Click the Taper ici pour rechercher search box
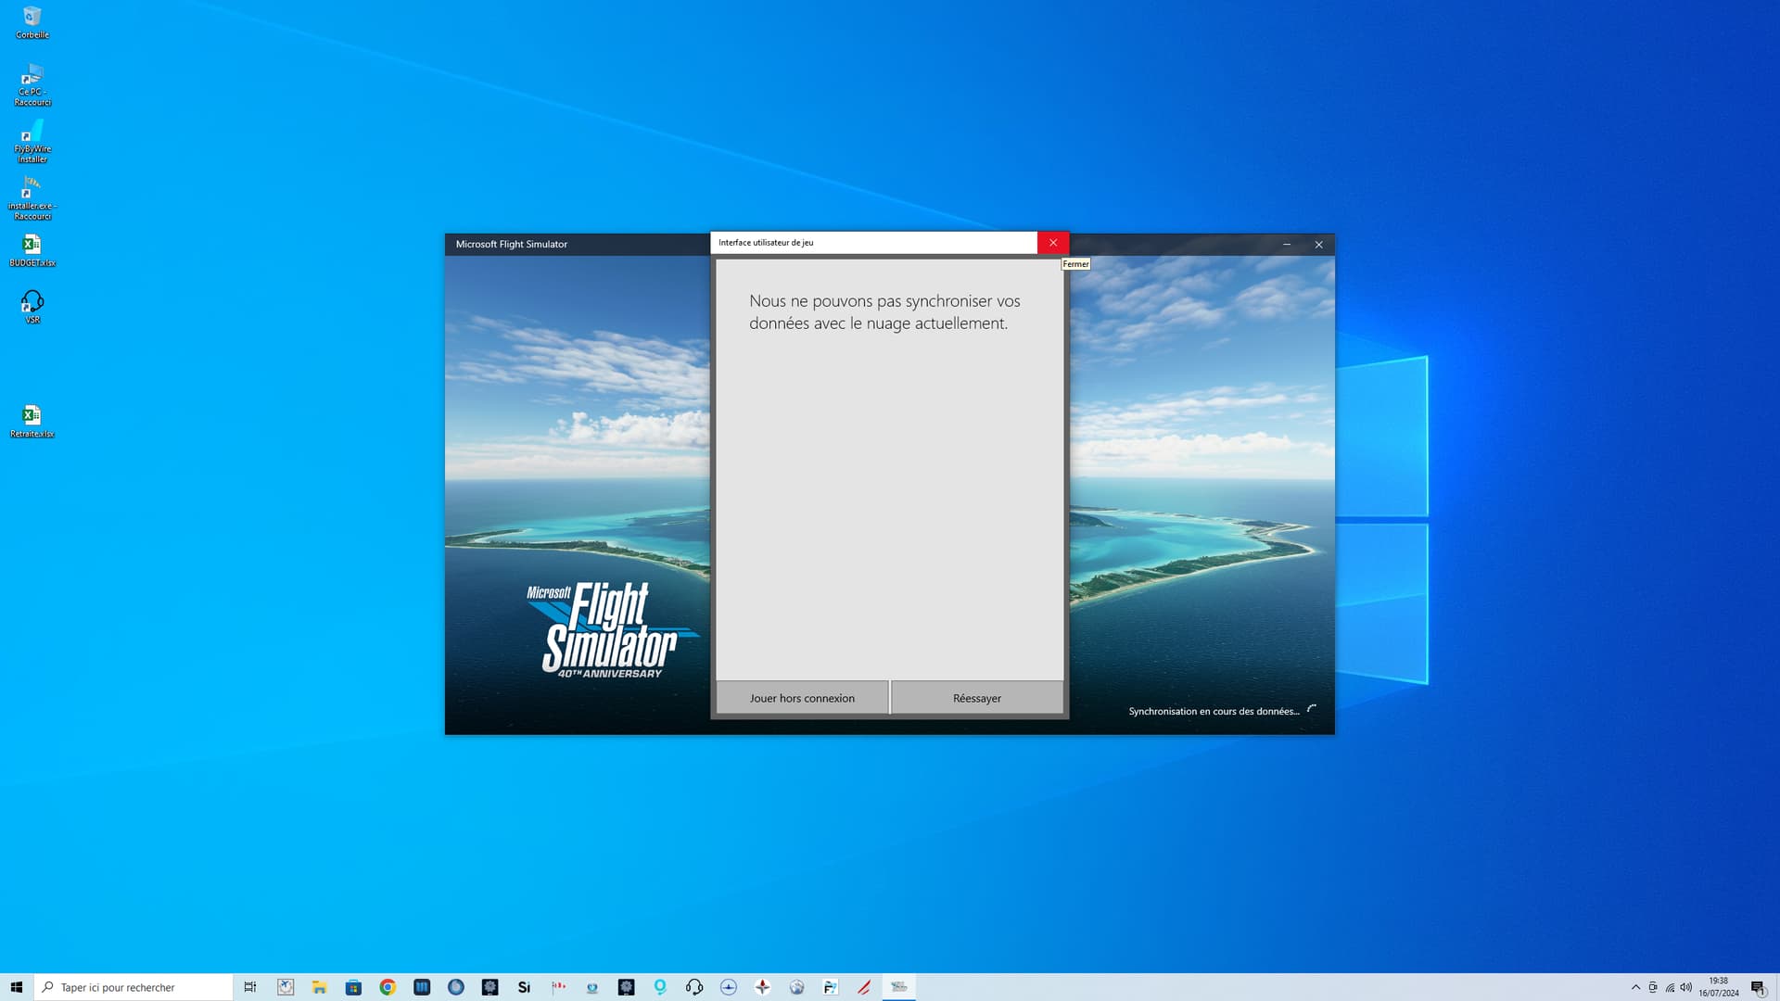The height and width of the screenshot is (1001, 1780). [133, 987]
